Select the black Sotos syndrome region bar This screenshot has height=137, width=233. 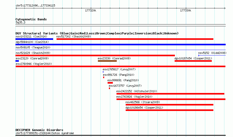[120, 135]
